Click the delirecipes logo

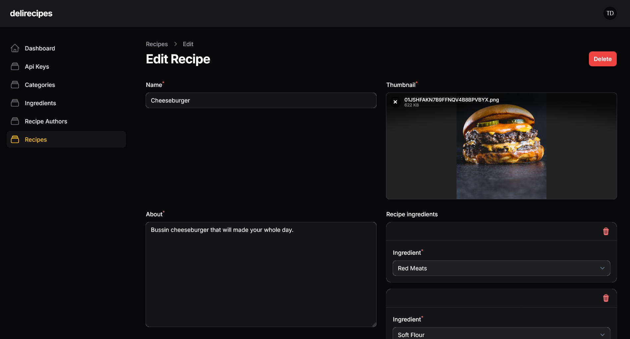[x=31, y=13]
